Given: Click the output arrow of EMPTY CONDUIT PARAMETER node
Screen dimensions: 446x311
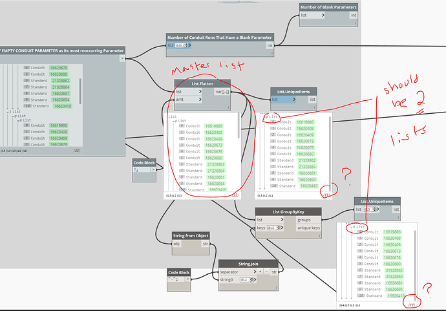Looking at the screenshot, I should [x=122, y=58].
